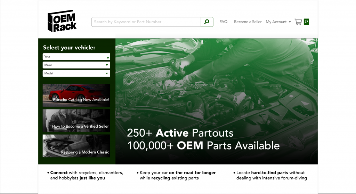356x194 pixels.
Task: Click the magnifying glass search button
Action: (207, 22)
